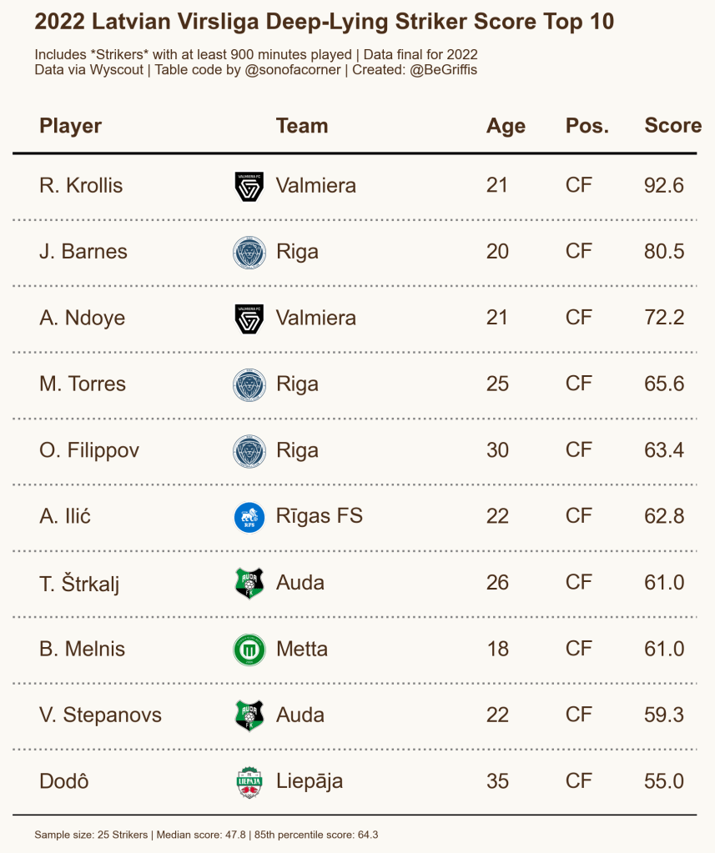Screen dimensions: 715x853
Task: Select the Liepāja club crest
Action: pos(249,782)
